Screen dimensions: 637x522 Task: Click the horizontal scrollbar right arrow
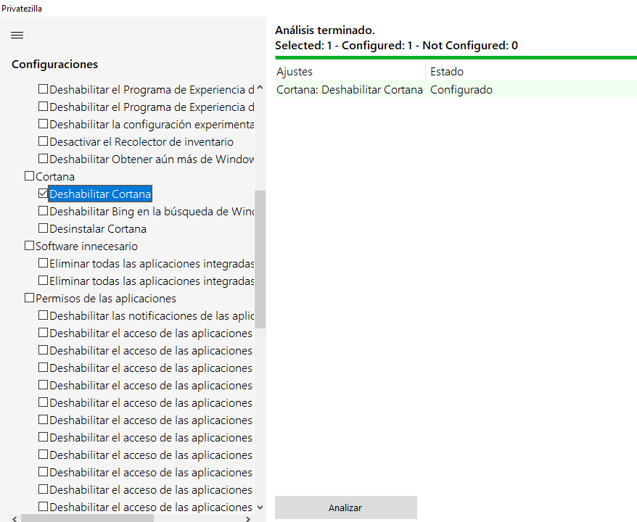(248, 518)
